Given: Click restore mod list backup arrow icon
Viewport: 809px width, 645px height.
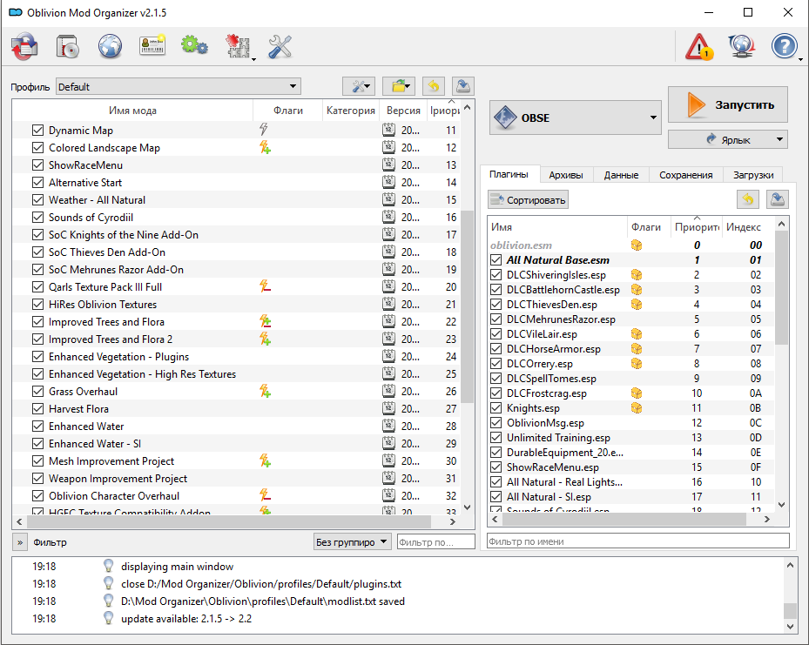Looking at the screenshot, I should pyautogui.click(x=434, y=86).
